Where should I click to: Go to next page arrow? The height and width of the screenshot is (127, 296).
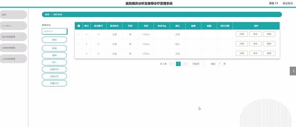tap(185, 64)
